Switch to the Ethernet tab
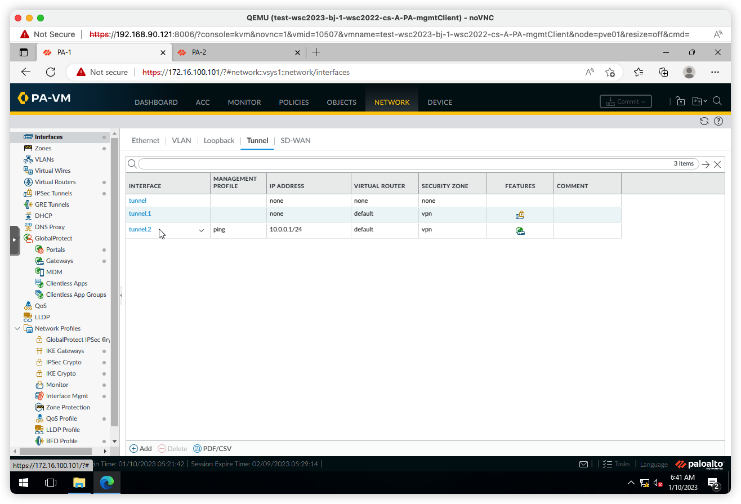This screenshot has height=504, width=741. pos(145,140)
